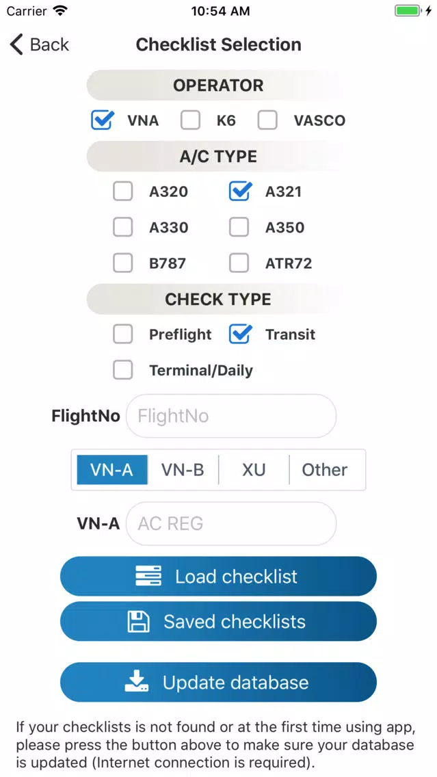The image size is (437, 777).
Task: Click the database stack icon on Load checklist
Action: (x=148, y=577)
